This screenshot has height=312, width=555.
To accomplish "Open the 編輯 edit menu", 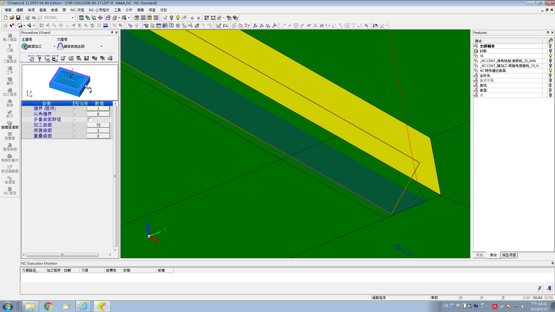I will point(20,10).
